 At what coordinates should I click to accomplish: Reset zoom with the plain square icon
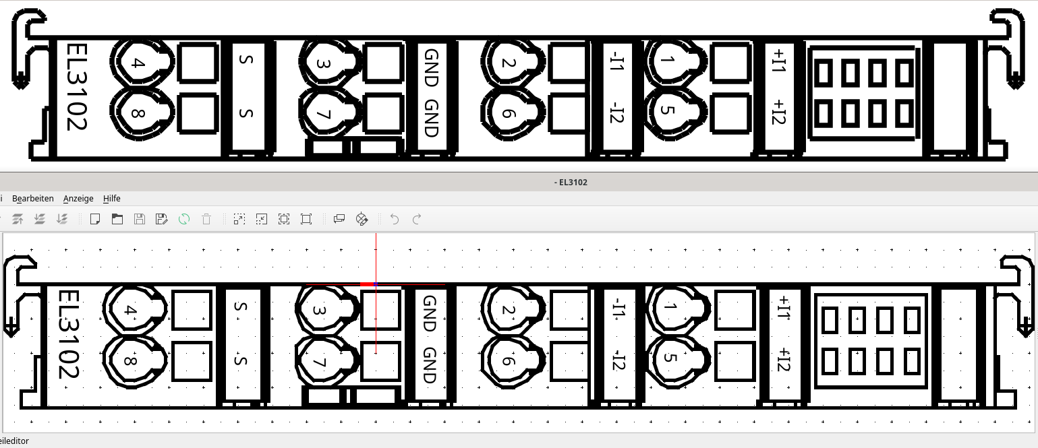(x=306, y=219)
